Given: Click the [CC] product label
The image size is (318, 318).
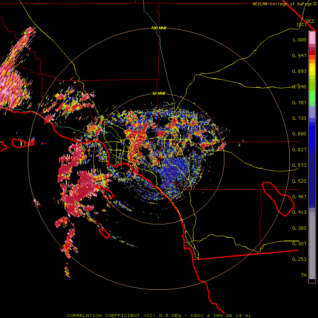Looking at the screenshot, I should click(x=301, y=24).
